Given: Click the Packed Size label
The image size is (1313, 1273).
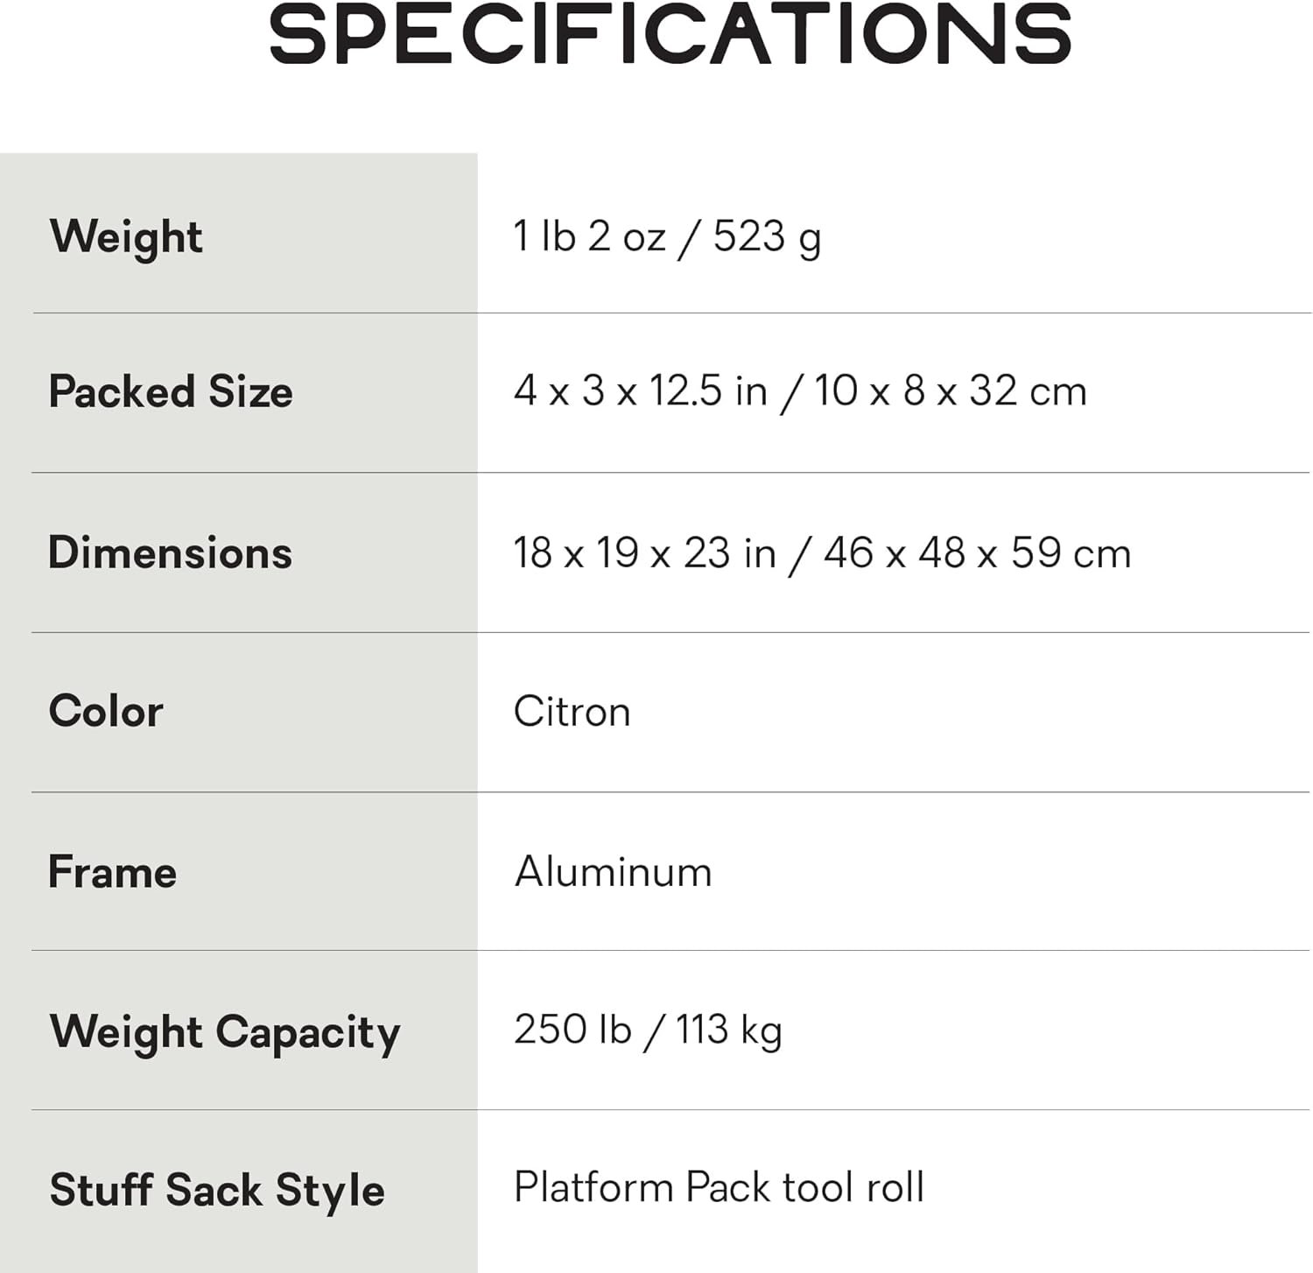Looking at the screenshot, I should [x=171, y=390].
